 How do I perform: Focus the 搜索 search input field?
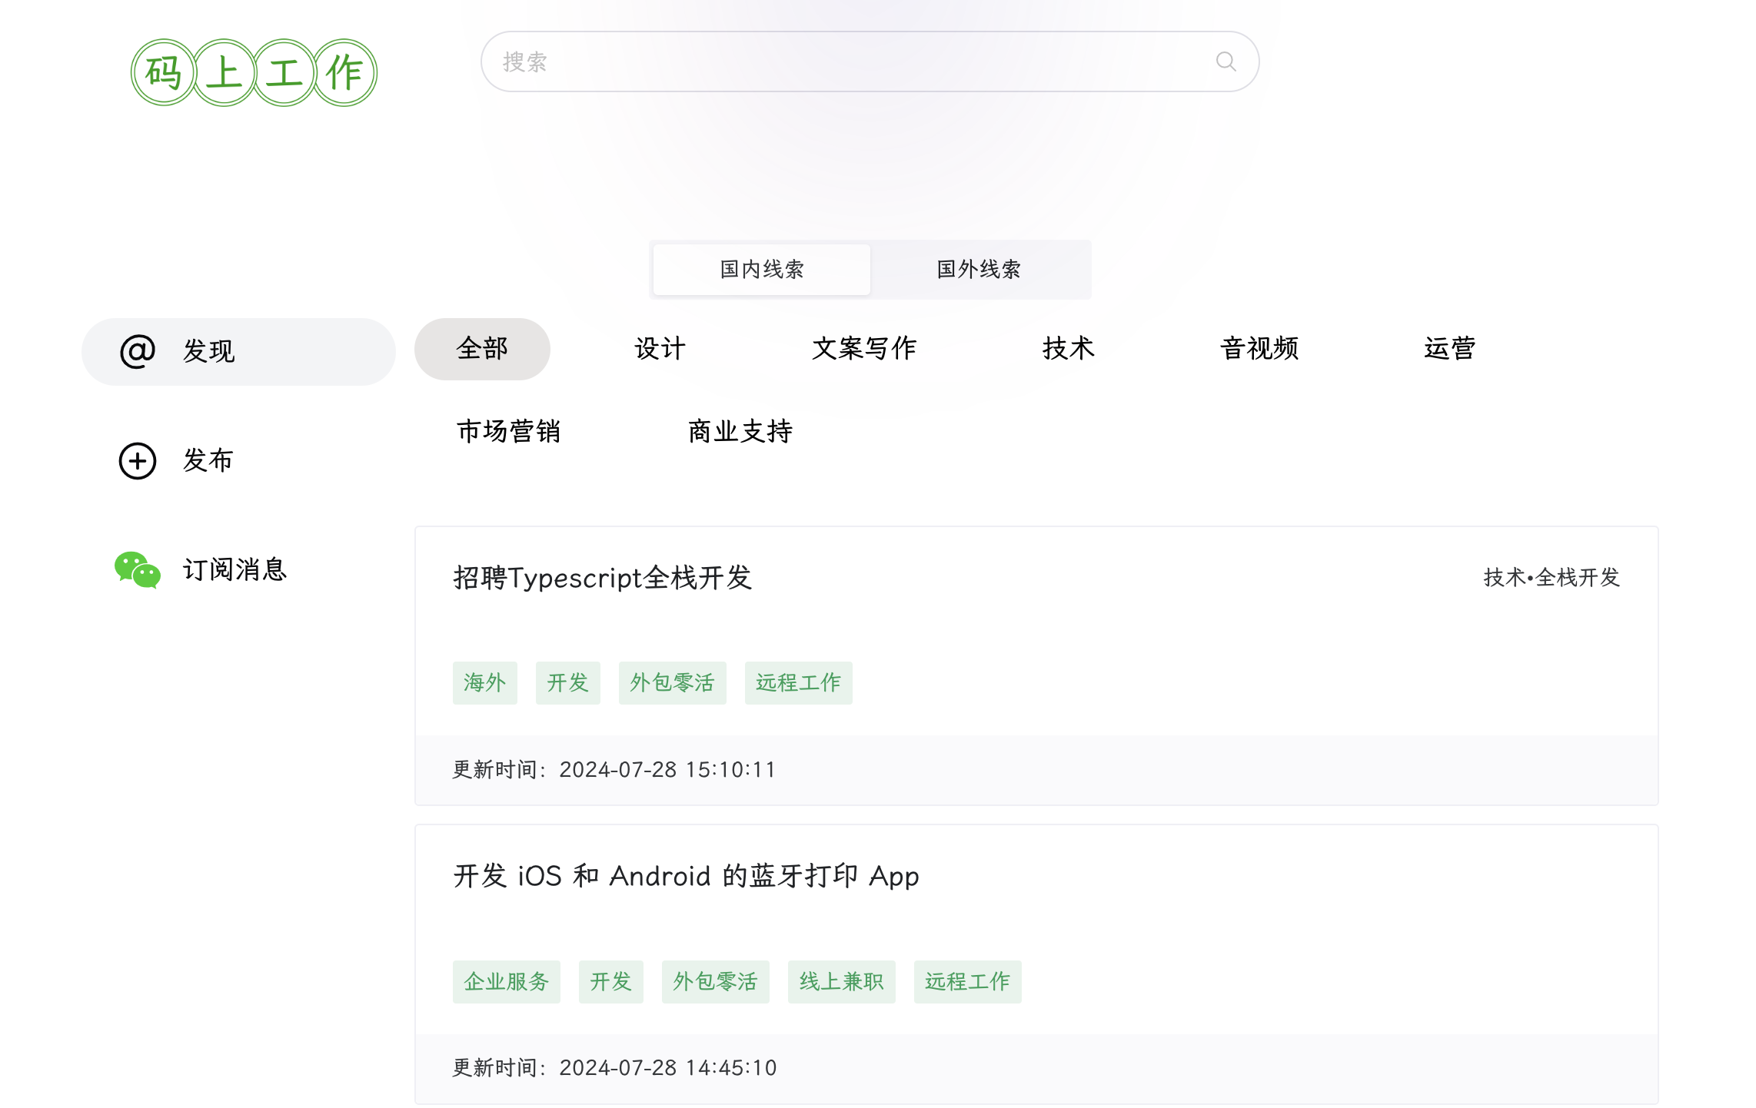coord(870,61)
